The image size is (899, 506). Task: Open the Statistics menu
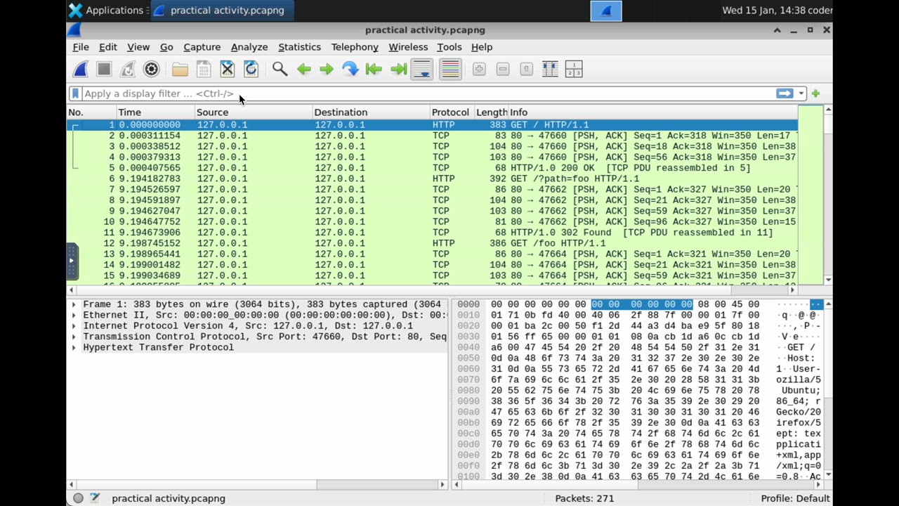299,47
